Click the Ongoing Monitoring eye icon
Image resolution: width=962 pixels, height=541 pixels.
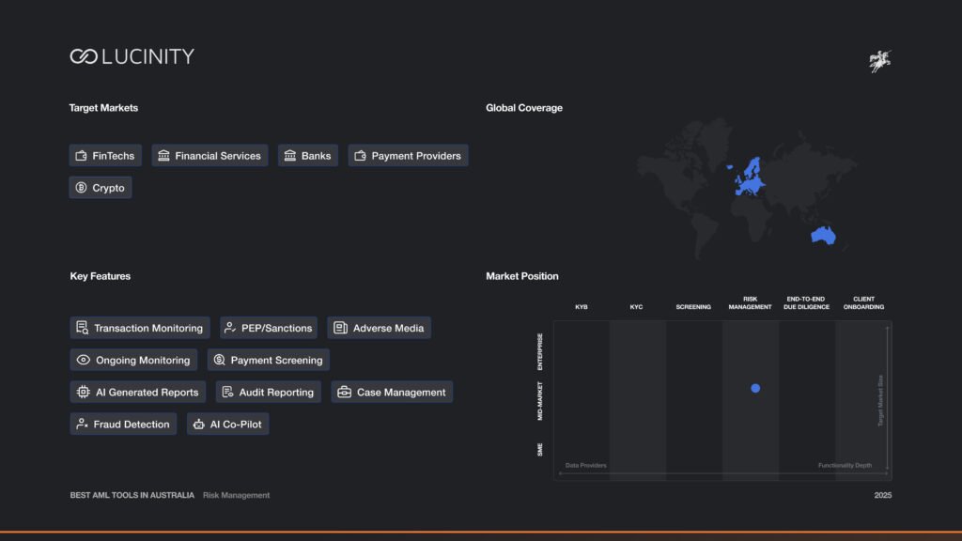click(x=84, y=360)
